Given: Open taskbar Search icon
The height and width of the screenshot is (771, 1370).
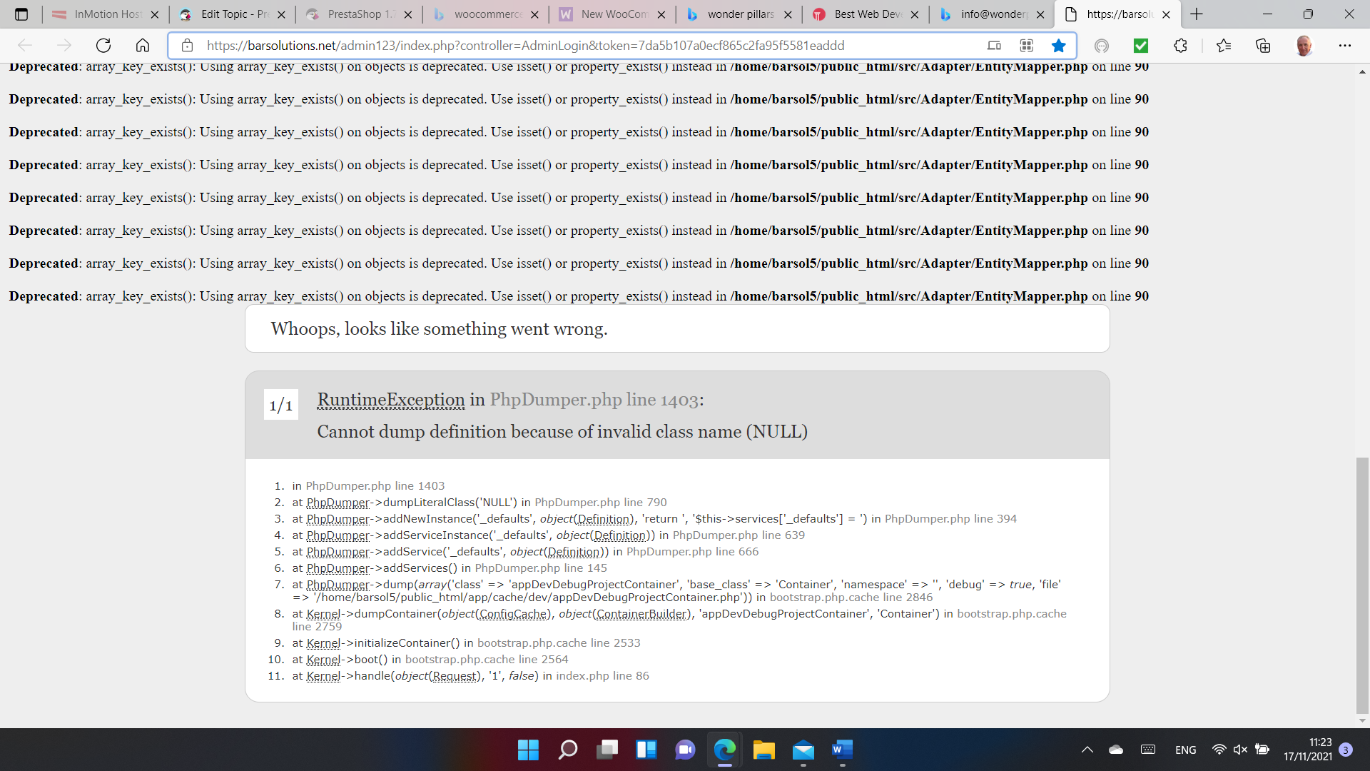Looking at the screenshot, I should pyautogui.click(x=568, y=750).
